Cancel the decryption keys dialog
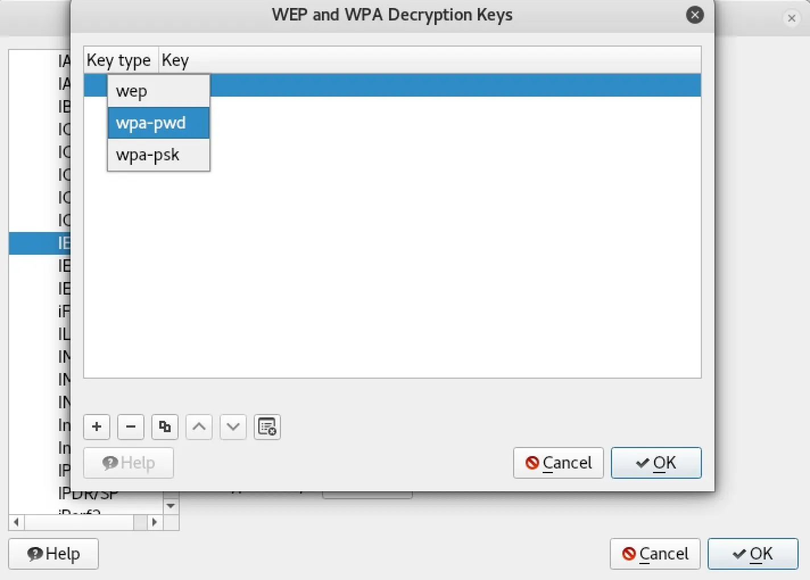Image resolution: width=810 pixels, height=580 pixels. pos(559,463)
